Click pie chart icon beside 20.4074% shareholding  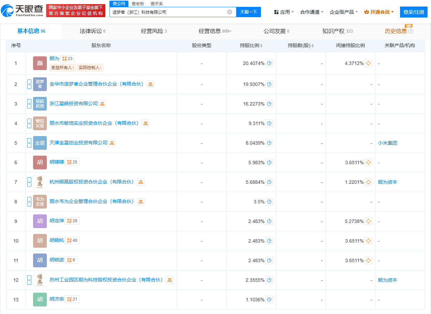tap(269, 63)
